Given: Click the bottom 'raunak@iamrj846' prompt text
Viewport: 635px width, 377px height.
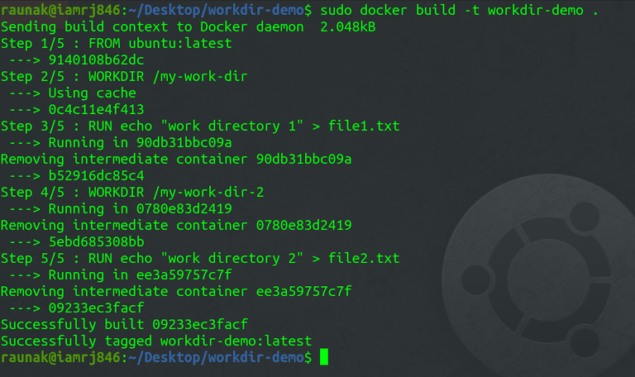Looking at the screenshot, I should [x=60, y=357].
